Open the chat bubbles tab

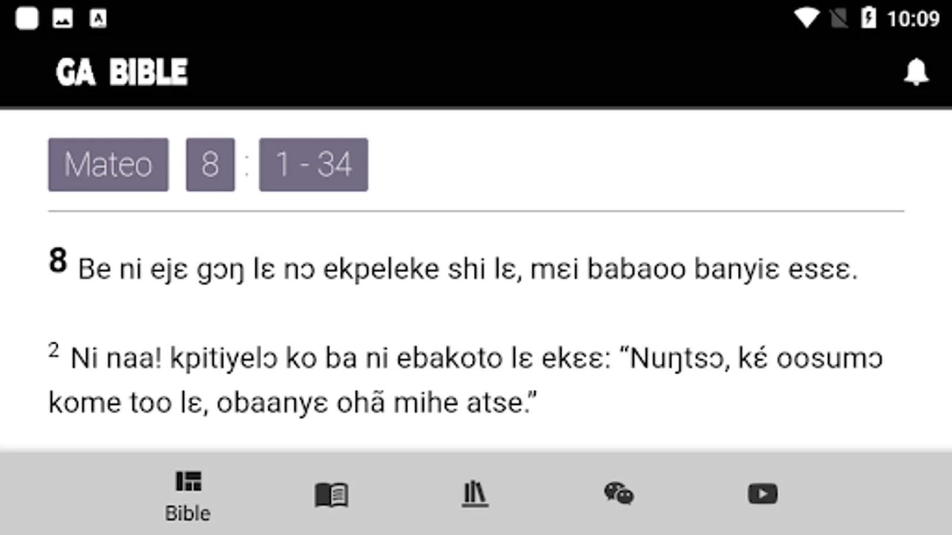(619, 493)
